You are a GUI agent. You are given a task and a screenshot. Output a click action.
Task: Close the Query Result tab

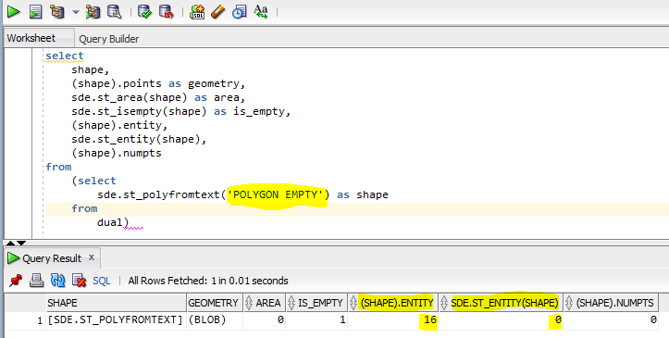[x=92, y=257]
